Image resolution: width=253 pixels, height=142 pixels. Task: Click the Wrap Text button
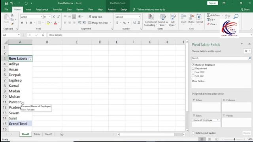pyautogui.click(x=95, y=17)
